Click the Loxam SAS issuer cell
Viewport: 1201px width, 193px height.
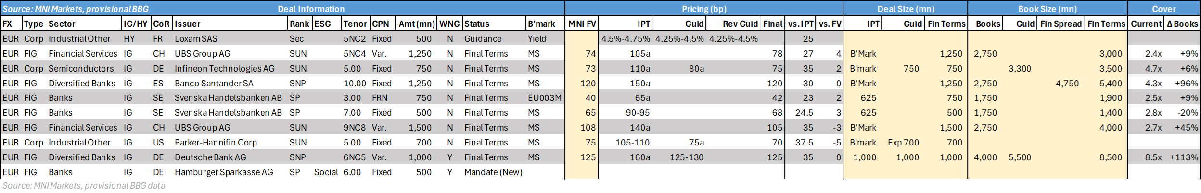pyautogui.click(x=196, y=38)
